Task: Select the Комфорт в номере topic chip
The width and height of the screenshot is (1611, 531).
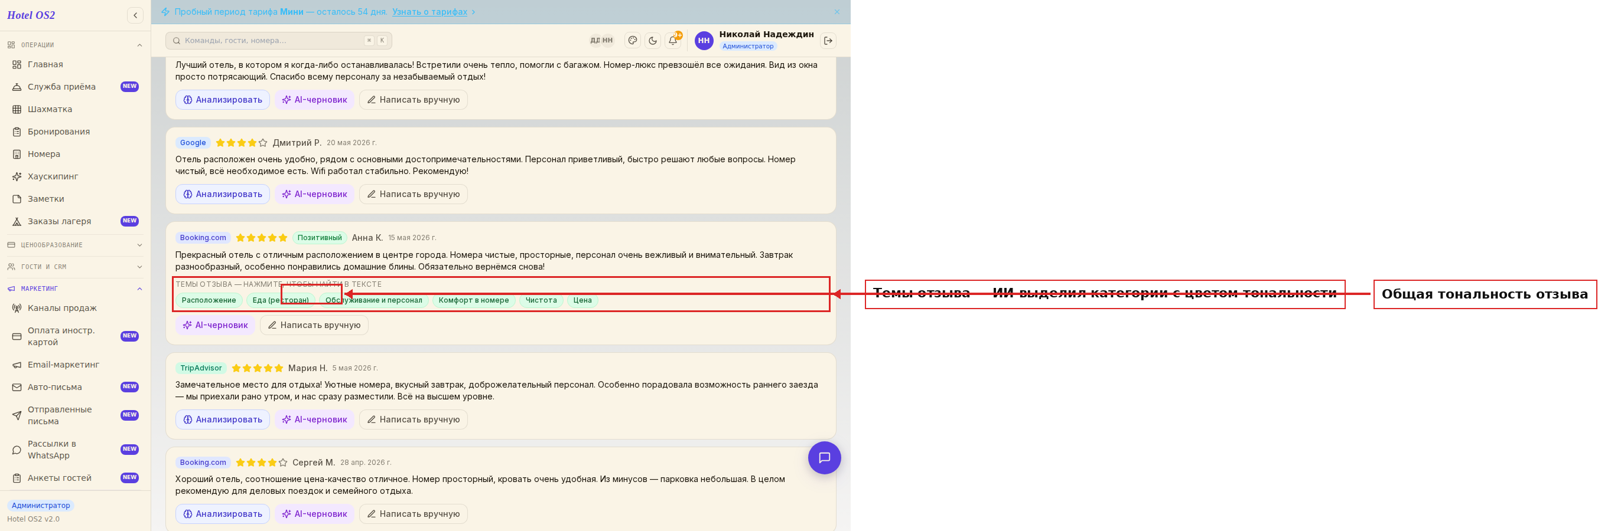Action: pos(474,300)
